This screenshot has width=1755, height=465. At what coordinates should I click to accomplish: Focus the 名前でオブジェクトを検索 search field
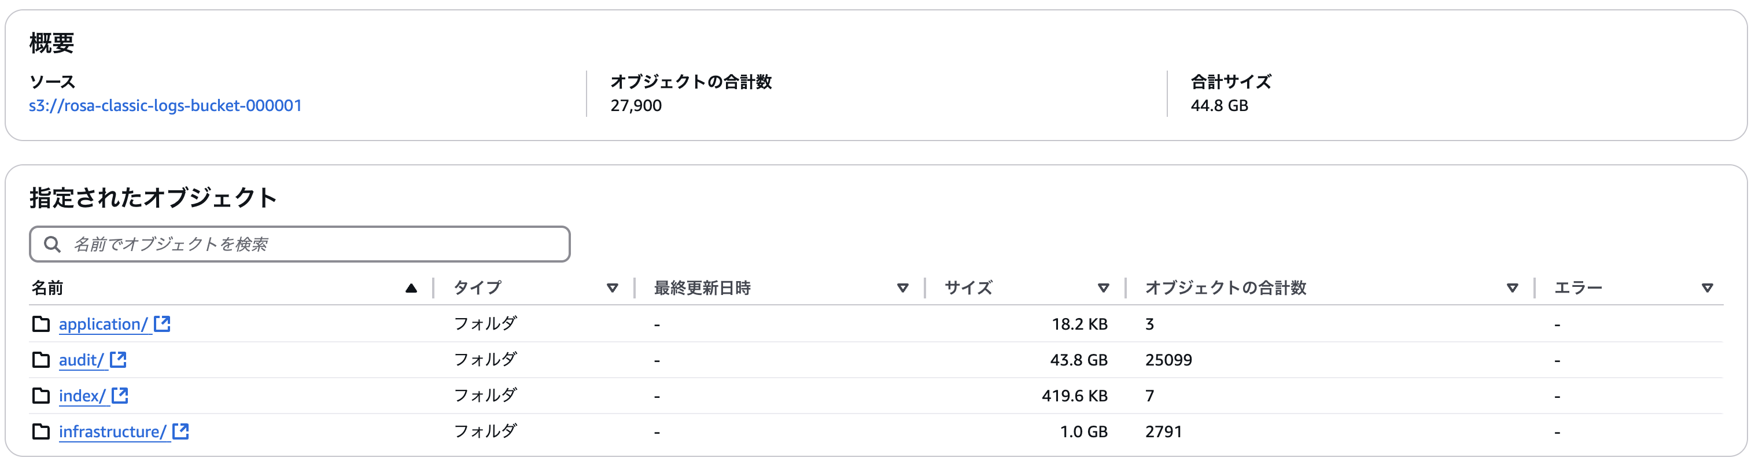pos(300,243)
